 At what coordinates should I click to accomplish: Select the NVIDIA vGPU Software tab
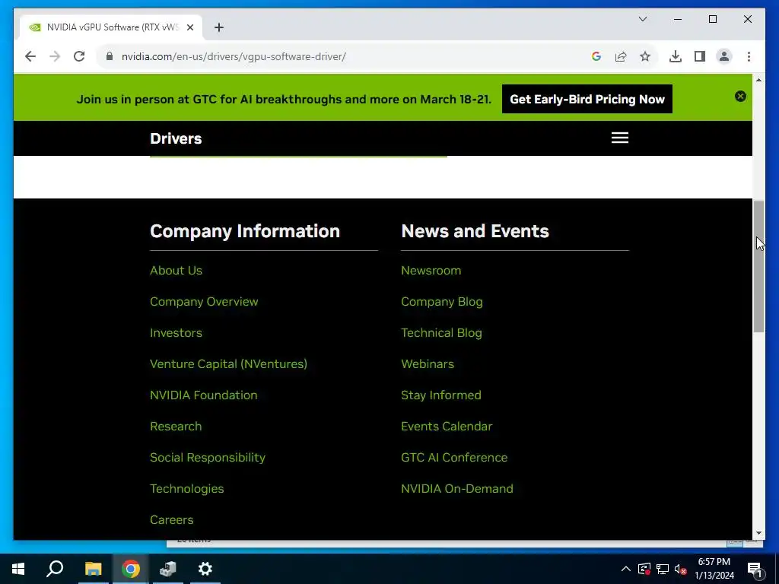[x=111, y=27]
